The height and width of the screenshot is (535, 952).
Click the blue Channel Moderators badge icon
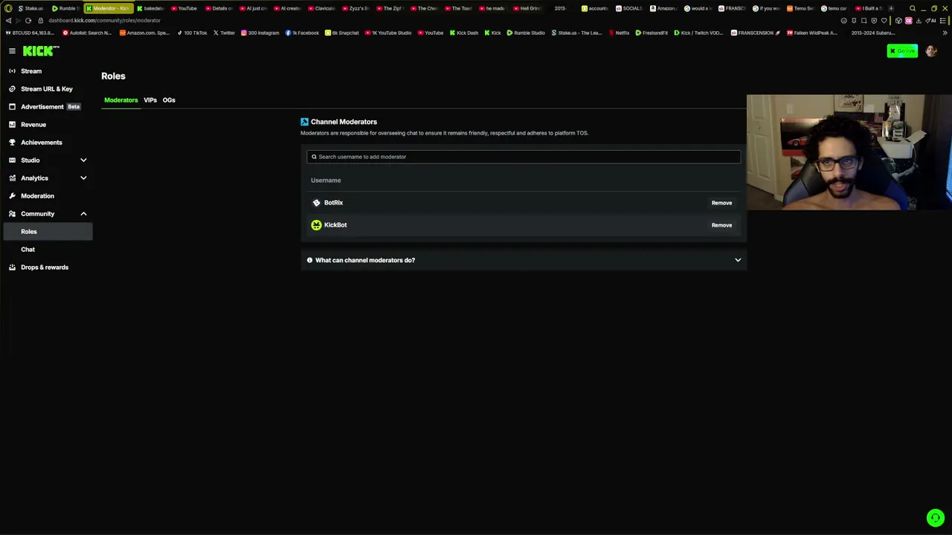pos(304,122)
